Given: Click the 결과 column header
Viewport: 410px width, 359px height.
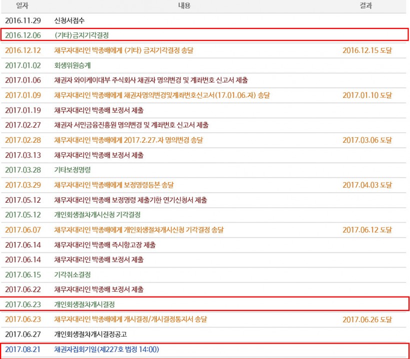Looking at the screenshot, I should [x=366, y=5].
